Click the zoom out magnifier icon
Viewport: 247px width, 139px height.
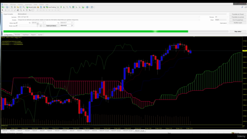[70, 7]
